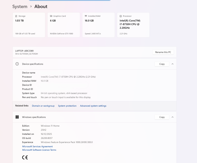This screenshot has width=197, height=163.
Task: Copy the Device specifications
Action: point(162,64)
